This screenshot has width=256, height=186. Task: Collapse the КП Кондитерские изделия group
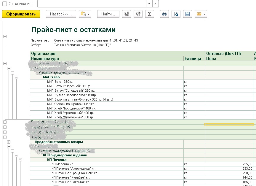pos(16,155)
